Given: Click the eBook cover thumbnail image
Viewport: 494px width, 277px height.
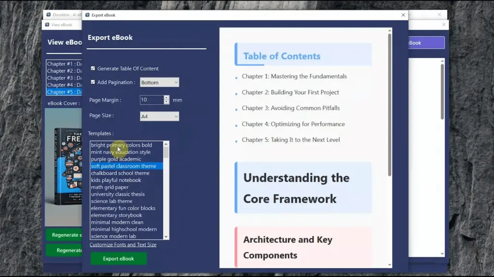Looking at the screenshot, I should (64, 166).
